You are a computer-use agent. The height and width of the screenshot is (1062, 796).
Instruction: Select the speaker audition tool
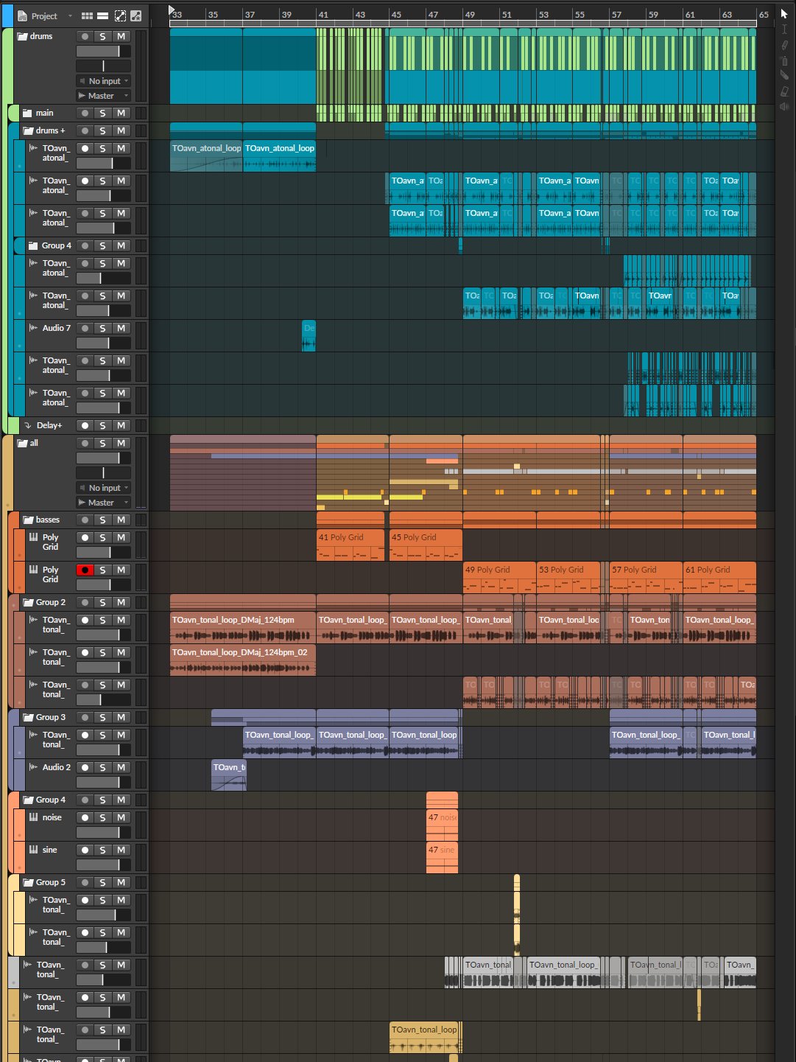[784, 107]
